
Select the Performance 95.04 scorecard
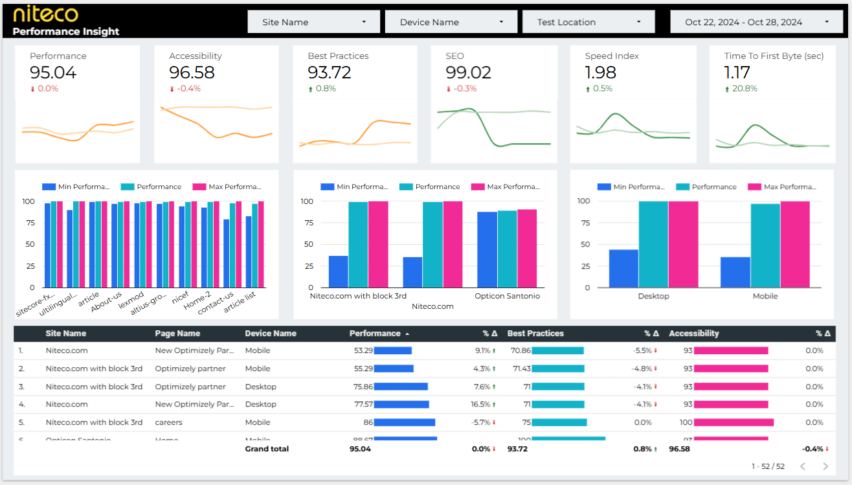click(x=78, y=104)
